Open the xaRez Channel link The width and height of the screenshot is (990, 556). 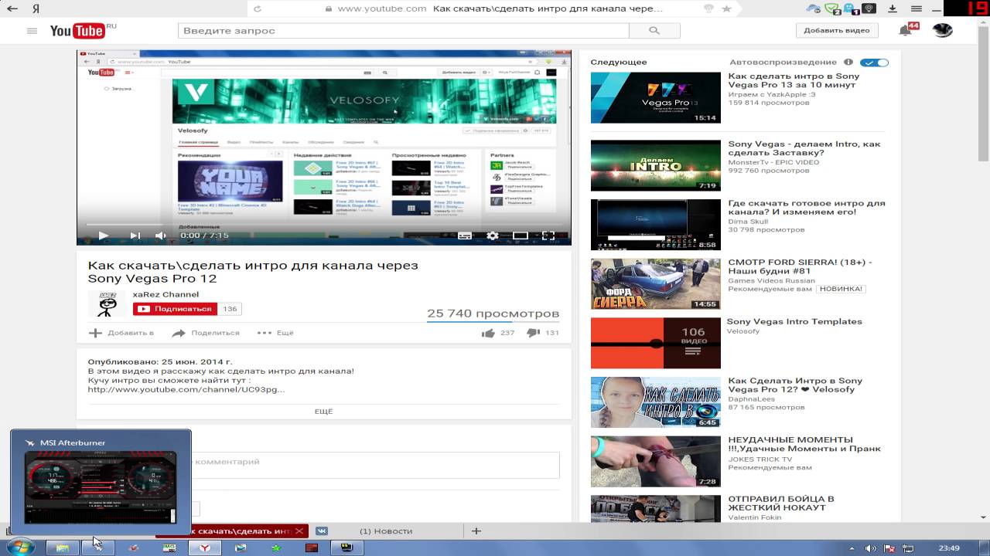click(166, 294)
